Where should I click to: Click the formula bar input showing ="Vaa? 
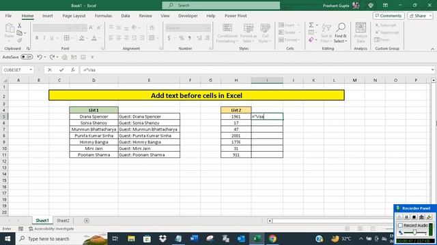tap(255, 70)
